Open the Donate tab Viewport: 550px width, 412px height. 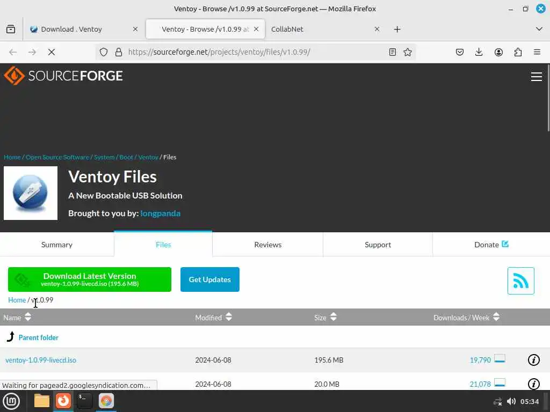click(x=491, y=245)
